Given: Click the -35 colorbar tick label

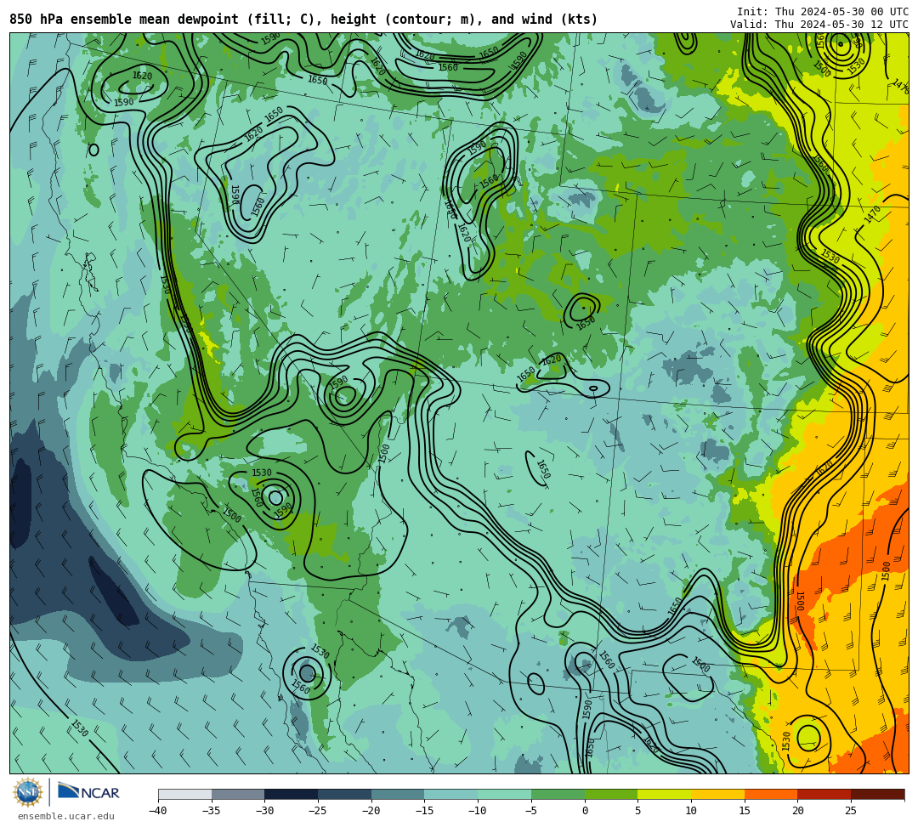Looking at the screenshot, I should coord(212,811).
